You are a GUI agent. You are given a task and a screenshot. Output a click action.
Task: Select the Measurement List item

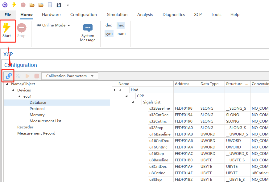(45, 121)
